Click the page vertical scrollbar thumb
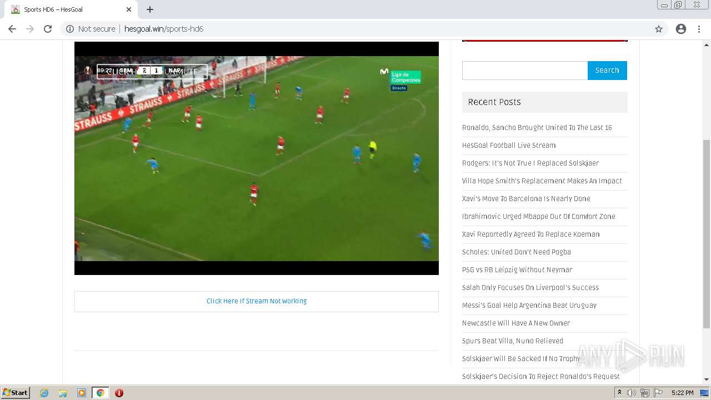The height and width of the screenshot is (400, 711). click(707, 233)
